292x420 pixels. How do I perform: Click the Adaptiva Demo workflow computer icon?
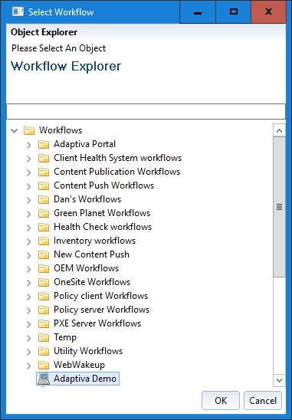point(44,379)
